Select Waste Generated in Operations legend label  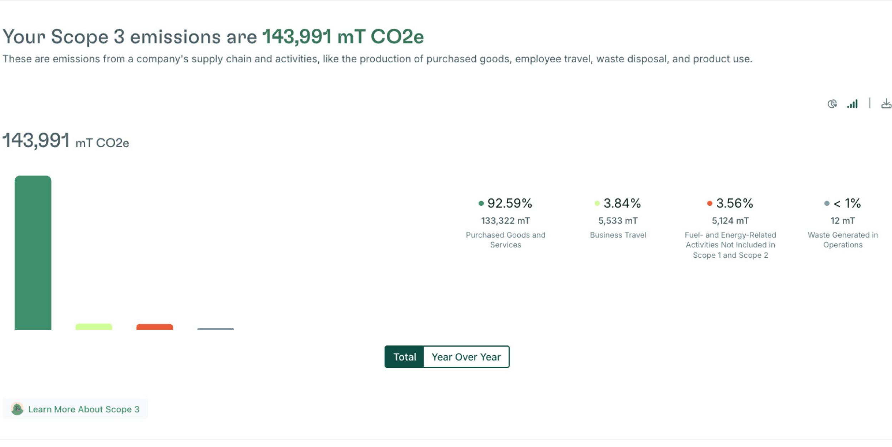click(843, 240)
